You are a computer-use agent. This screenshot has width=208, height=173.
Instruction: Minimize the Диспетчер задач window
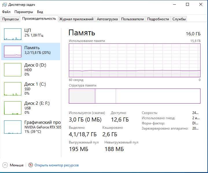[174, 5]
